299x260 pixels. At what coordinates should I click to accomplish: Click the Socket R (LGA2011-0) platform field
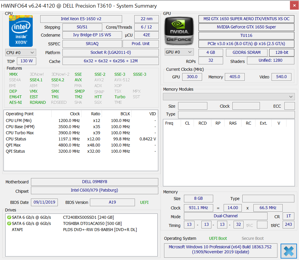tap(111, 53)
